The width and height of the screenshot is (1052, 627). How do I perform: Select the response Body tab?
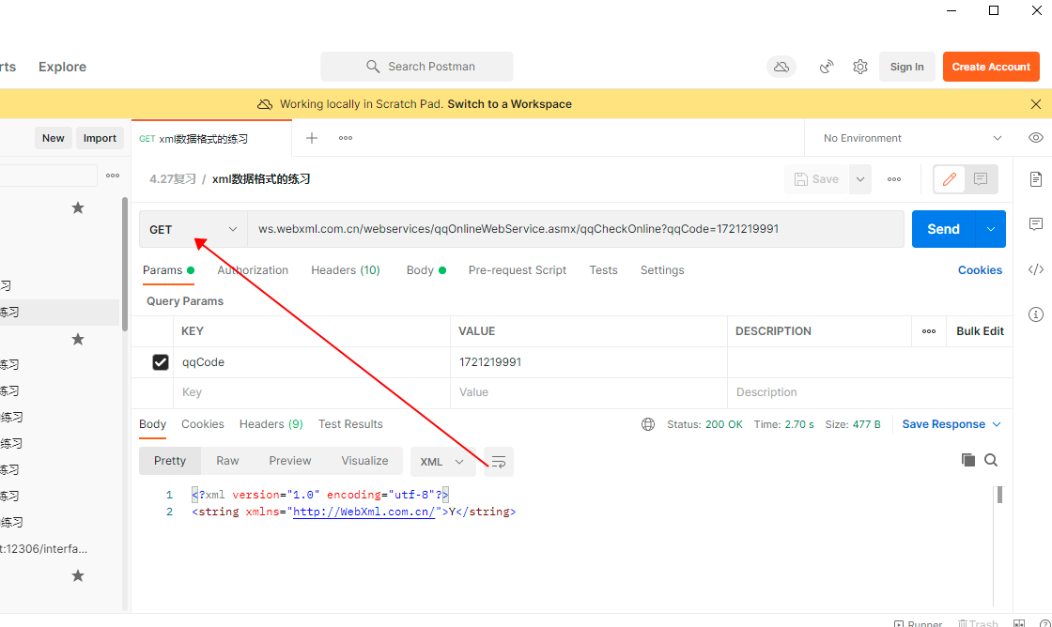pyautogui.click(x=152, y=424)
